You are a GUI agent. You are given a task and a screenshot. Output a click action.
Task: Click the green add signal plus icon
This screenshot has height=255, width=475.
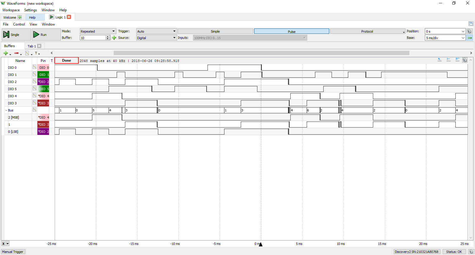[x=6, y=53]
